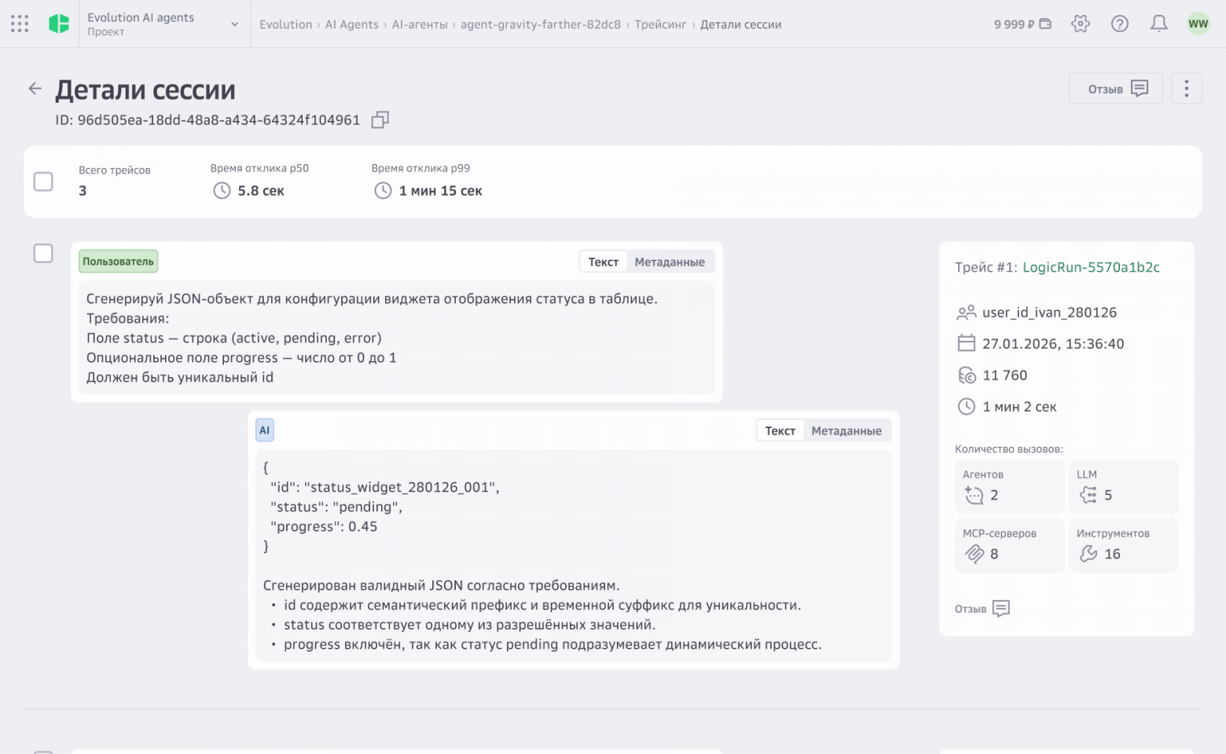Open the settings gear icon

pos(1080,24)
